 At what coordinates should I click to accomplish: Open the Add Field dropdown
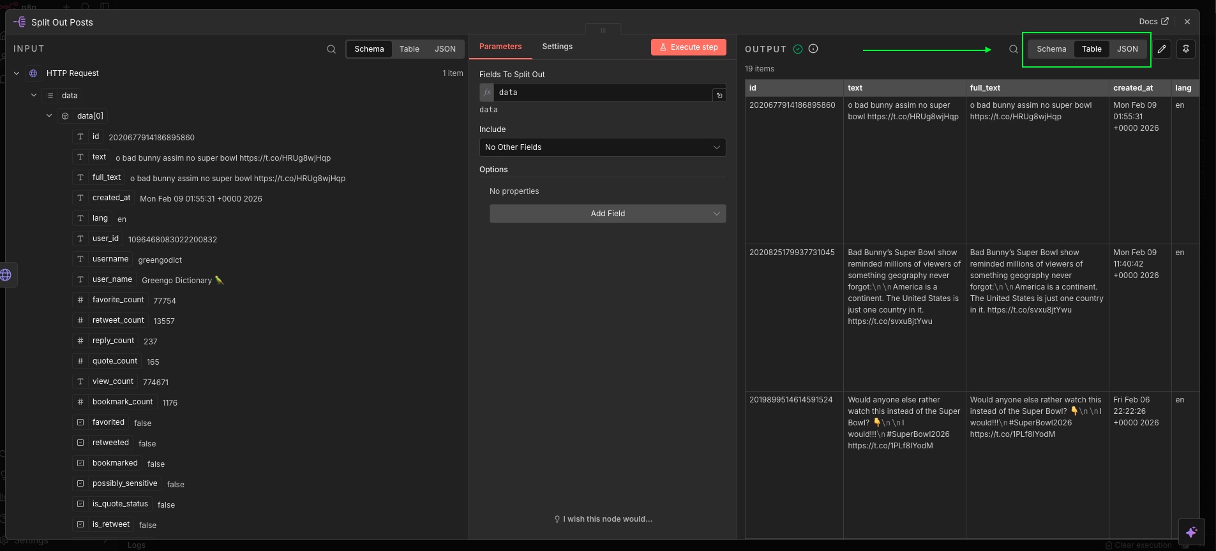[607, 214]
